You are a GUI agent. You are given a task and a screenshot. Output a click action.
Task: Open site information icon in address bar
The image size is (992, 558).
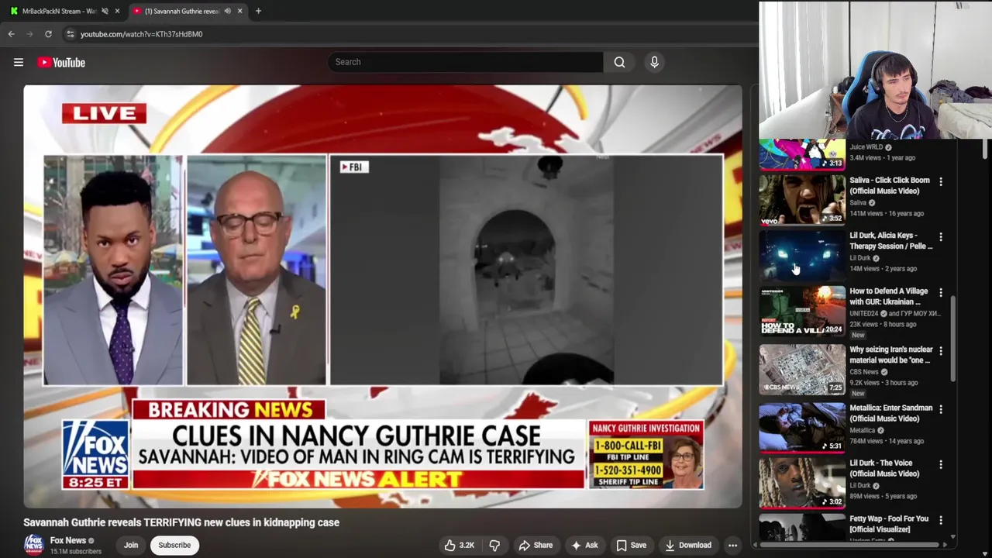point(70,34)
